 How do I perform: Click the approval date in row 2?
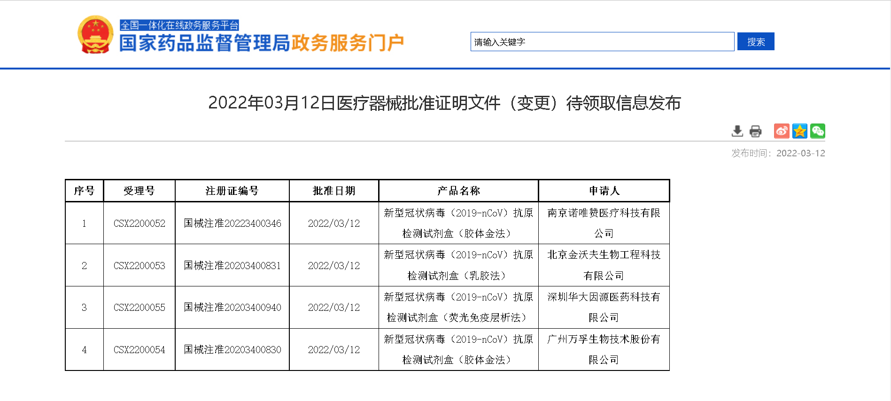click(x=334, y=266)
